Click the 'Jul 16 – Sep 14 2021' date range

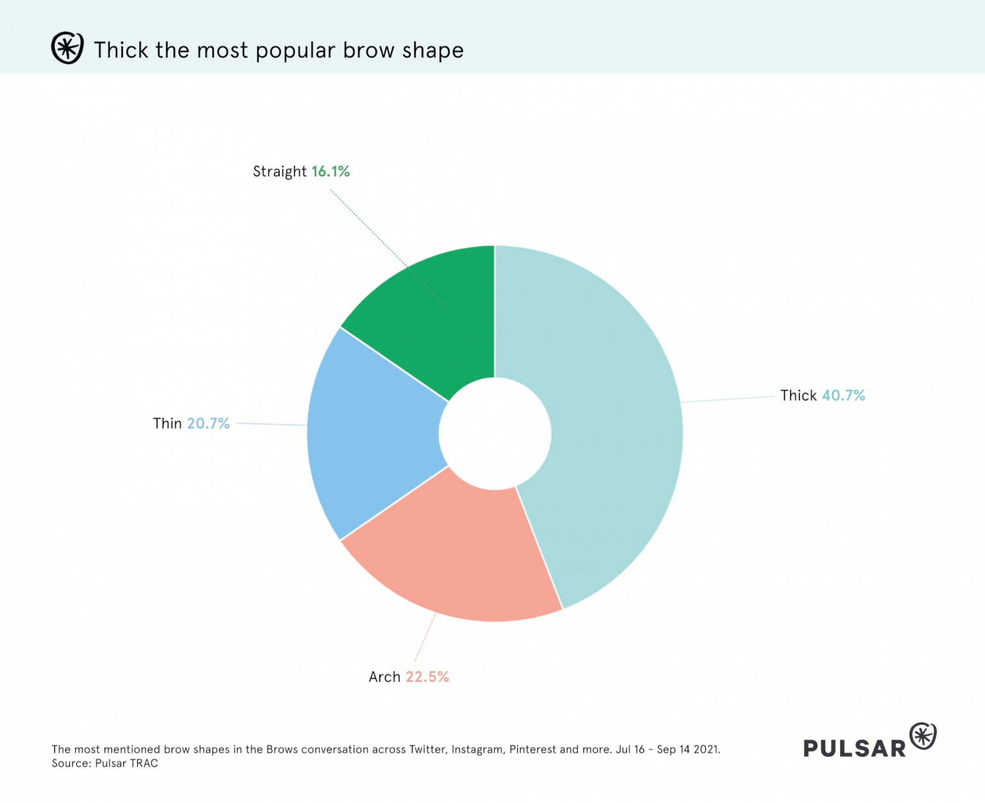click(x=667, y=749)
